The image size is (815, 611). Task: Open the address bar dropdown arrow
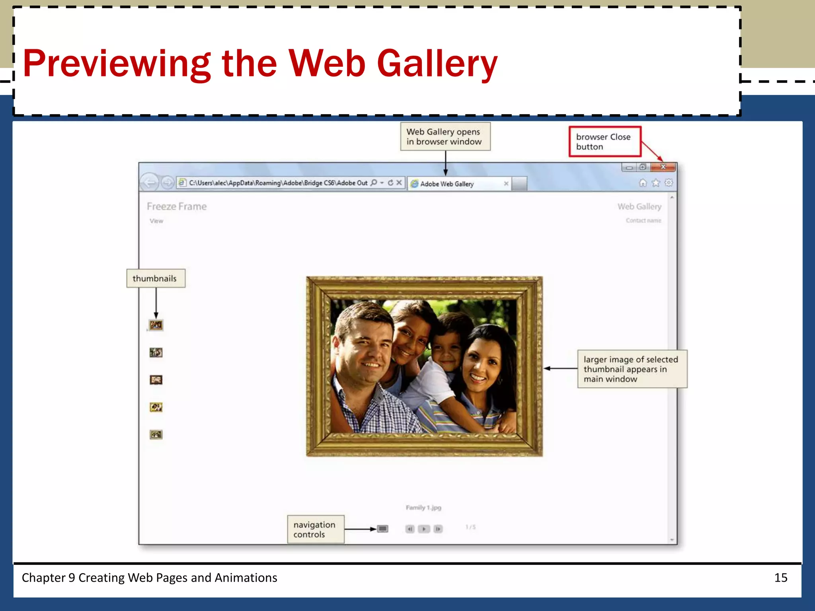click(382, 183)
